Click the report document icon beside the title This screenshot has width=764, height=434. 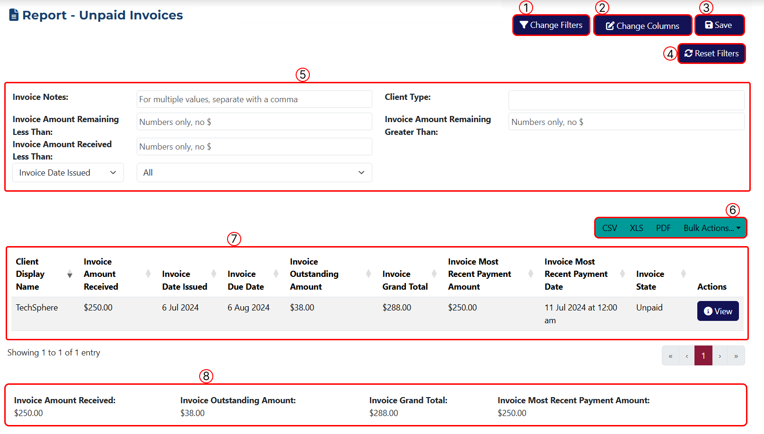(14, 15)
